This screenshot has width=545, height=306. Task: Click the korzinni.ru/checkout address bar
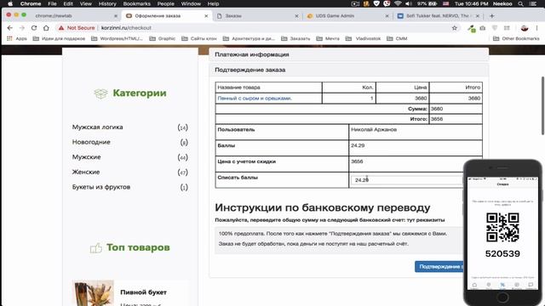126,28
